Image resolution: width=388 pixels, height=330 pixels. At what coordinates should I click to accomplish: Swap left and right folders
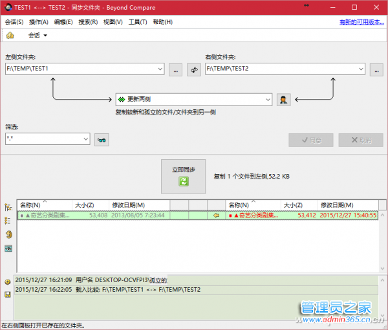[x=194, y=70]
